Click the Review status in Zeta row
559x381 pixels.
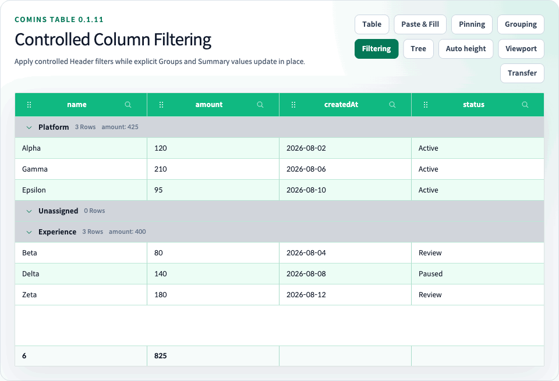click(x=477, y=295)
